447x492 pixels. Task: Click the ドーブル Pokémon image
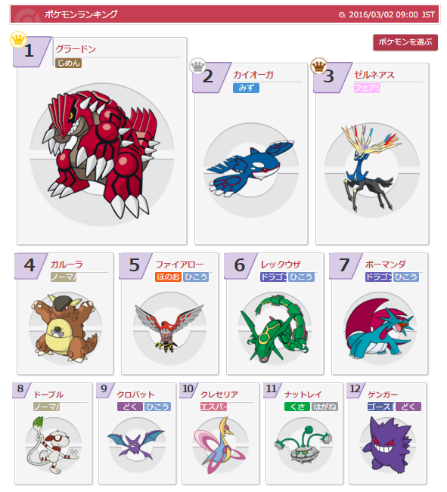click(x=53, y=446)
